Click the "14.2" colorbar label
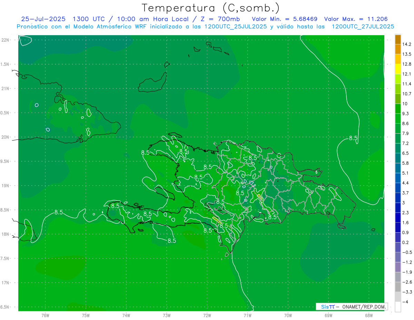The image size is (414, 320). click(x=406, y=44)
